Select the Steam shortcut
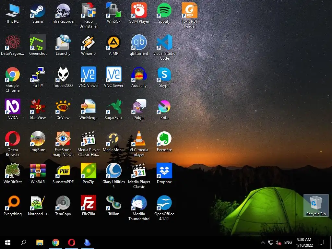 38,13
